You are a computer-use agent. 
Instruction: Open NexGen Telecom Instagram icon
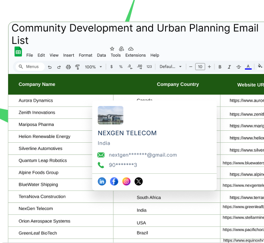click(126, 181)
